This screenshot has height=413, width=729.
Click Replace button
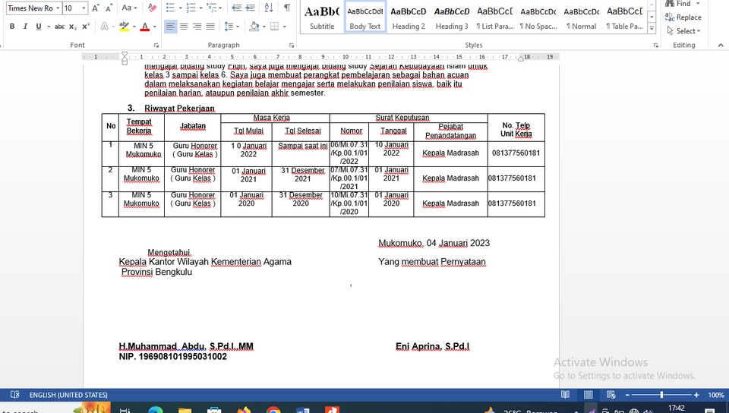point(683,17)
